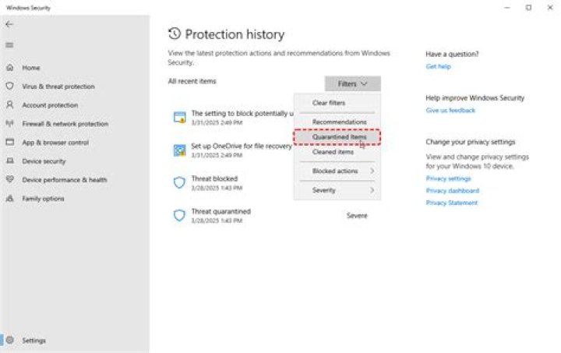Click the Settings gear icon
Screen dimensions: 561x353
[10, 340]
